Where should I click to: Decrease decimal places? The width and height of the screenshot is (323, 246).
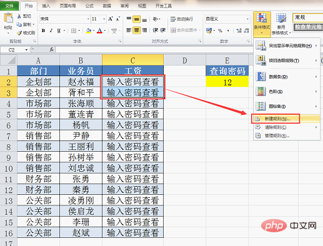pyautogui.click(x=247, y=31)
